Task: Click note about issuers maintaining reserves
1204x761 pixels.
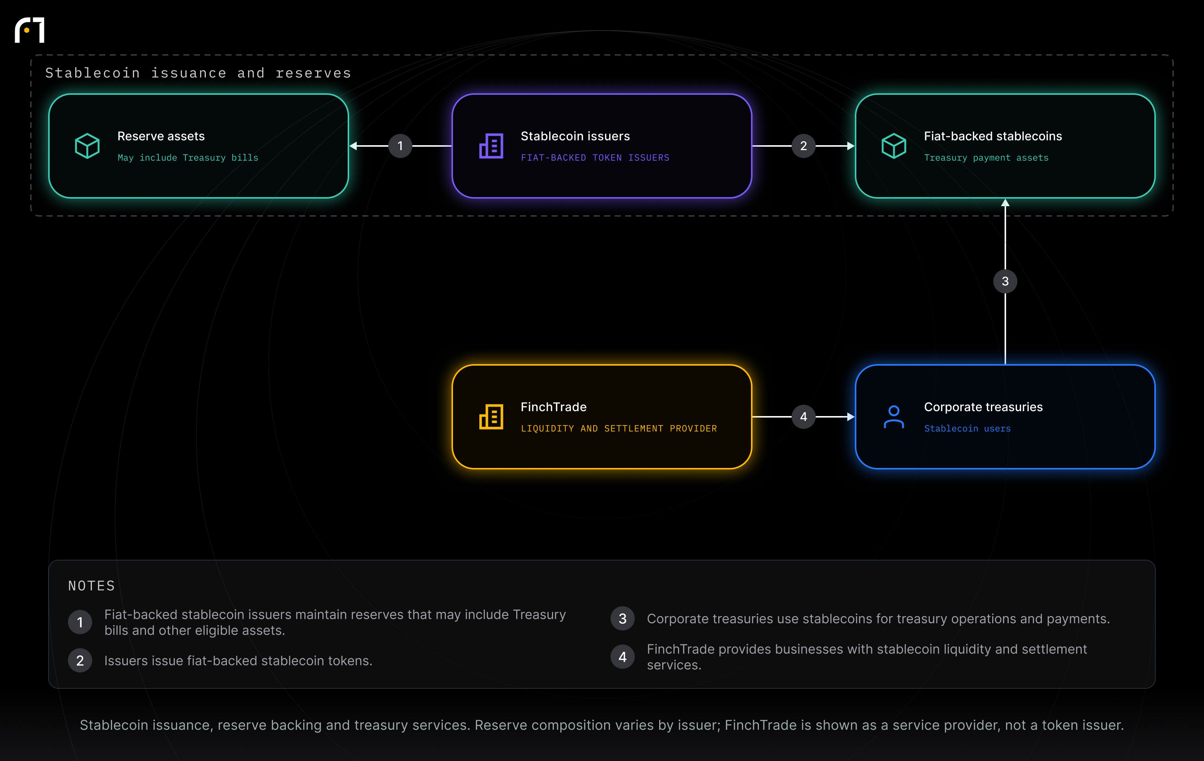Action: (x=334, y=622)
